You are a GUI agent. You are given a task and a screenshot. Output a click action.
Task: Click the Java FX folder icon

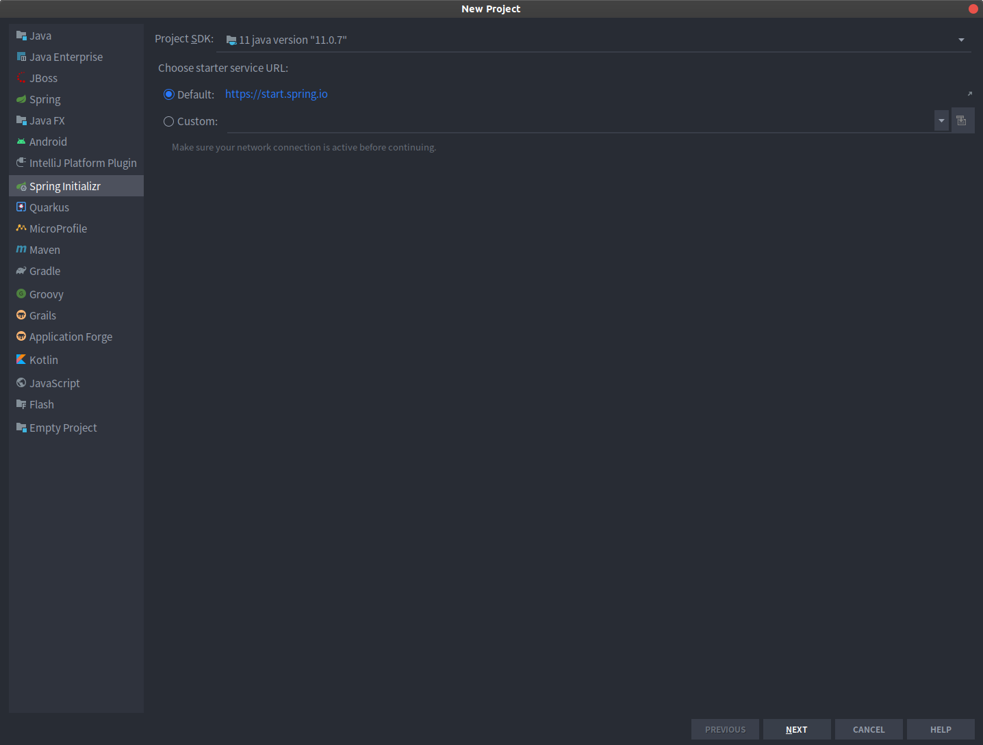pos(21,120)
